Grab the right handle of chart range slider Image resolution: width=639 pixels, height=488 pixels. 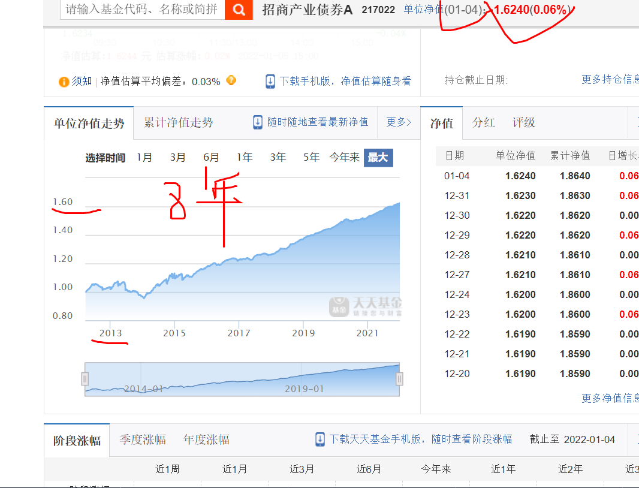[x=399, y=379]
